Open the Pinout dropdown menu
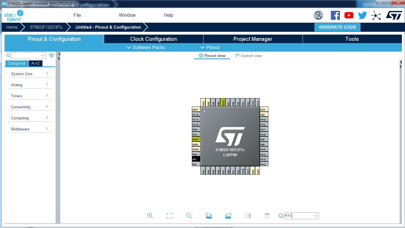Image resolution: width=405 pixels, height=228 pixels. click(210, 47)
